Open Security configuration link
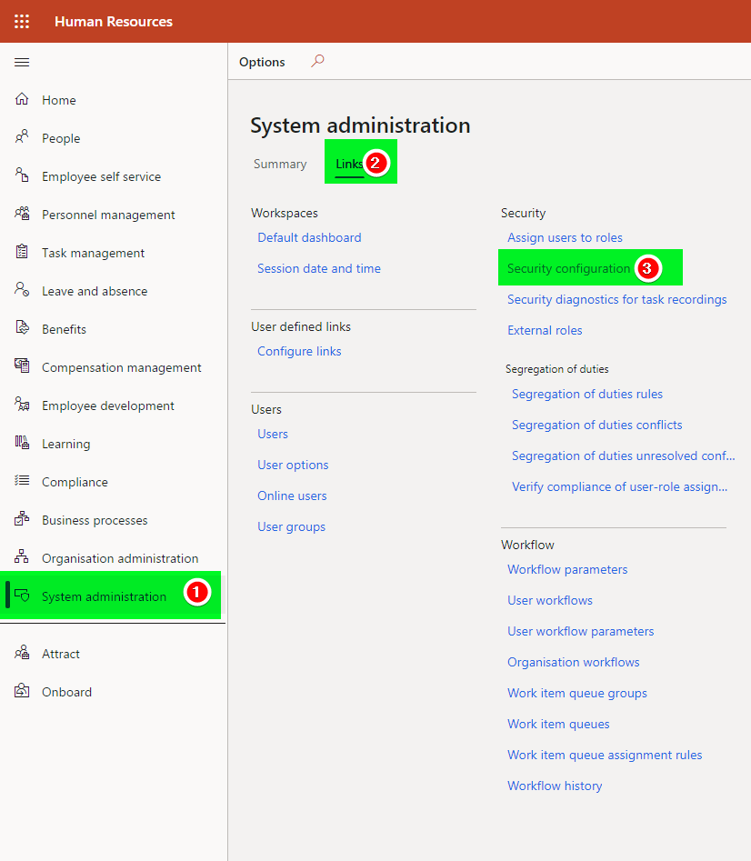 568,268
